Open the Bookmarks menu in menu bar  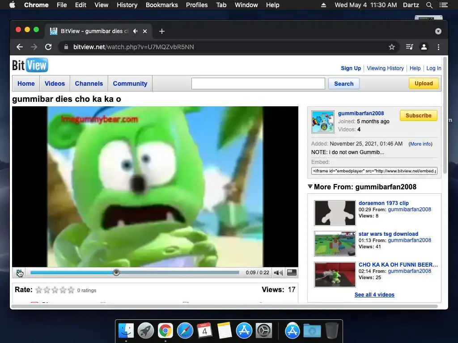(162, 5)
